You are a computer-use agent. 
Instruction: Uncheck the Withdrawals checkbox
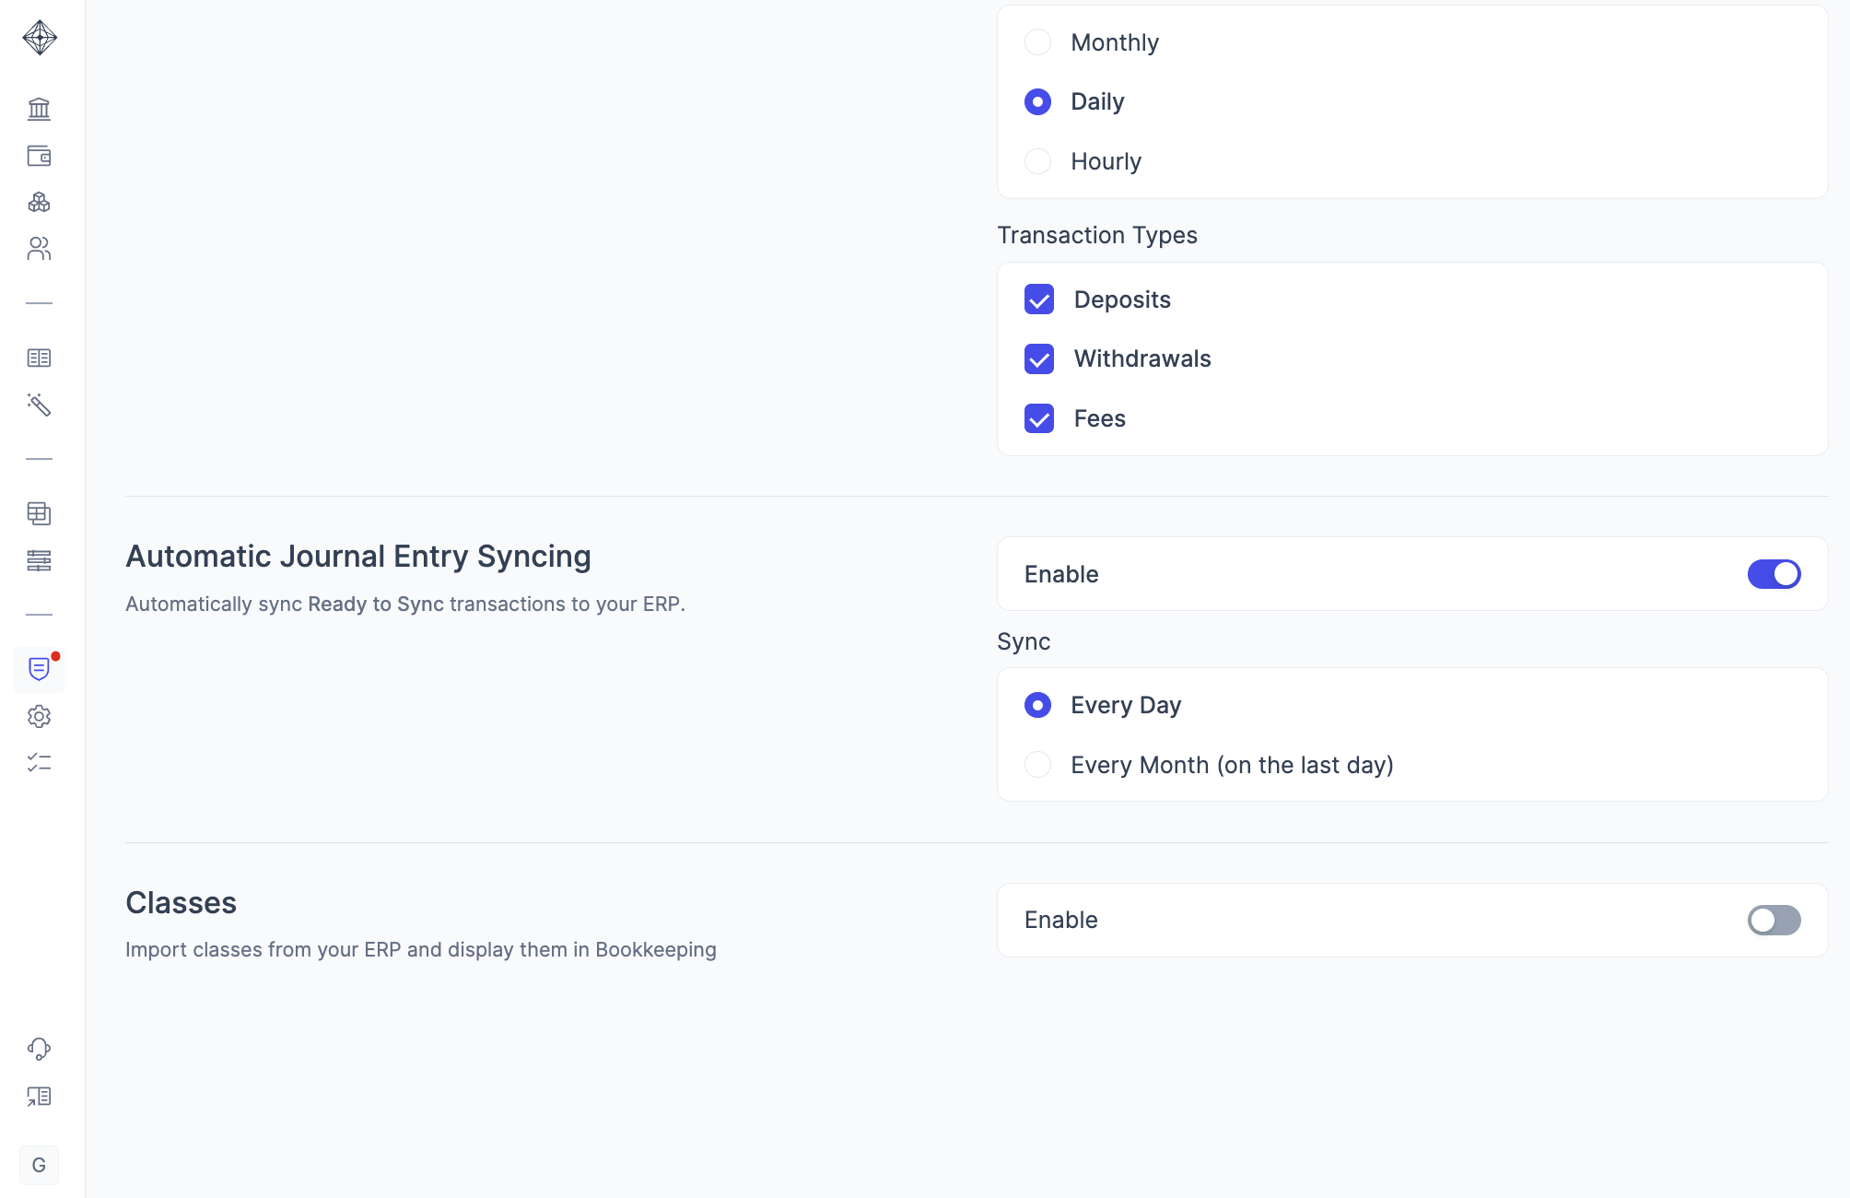coord(1039,358)
